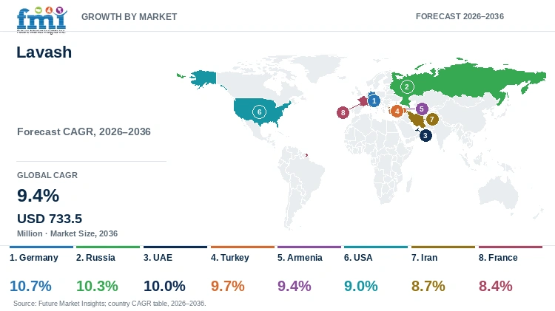Image resolution: width=555 pixels, height=311 pixels.
Task: Click the 'GLOBAL CAGR' label
Action: click(47, 175)
